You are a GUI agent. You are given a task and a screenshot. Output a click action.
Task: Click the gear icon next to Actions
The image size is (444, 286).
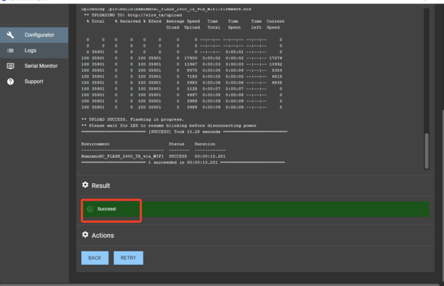click(85, 234)
